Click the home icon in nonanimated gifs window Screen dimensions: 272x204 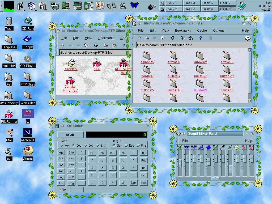(163, 38)
